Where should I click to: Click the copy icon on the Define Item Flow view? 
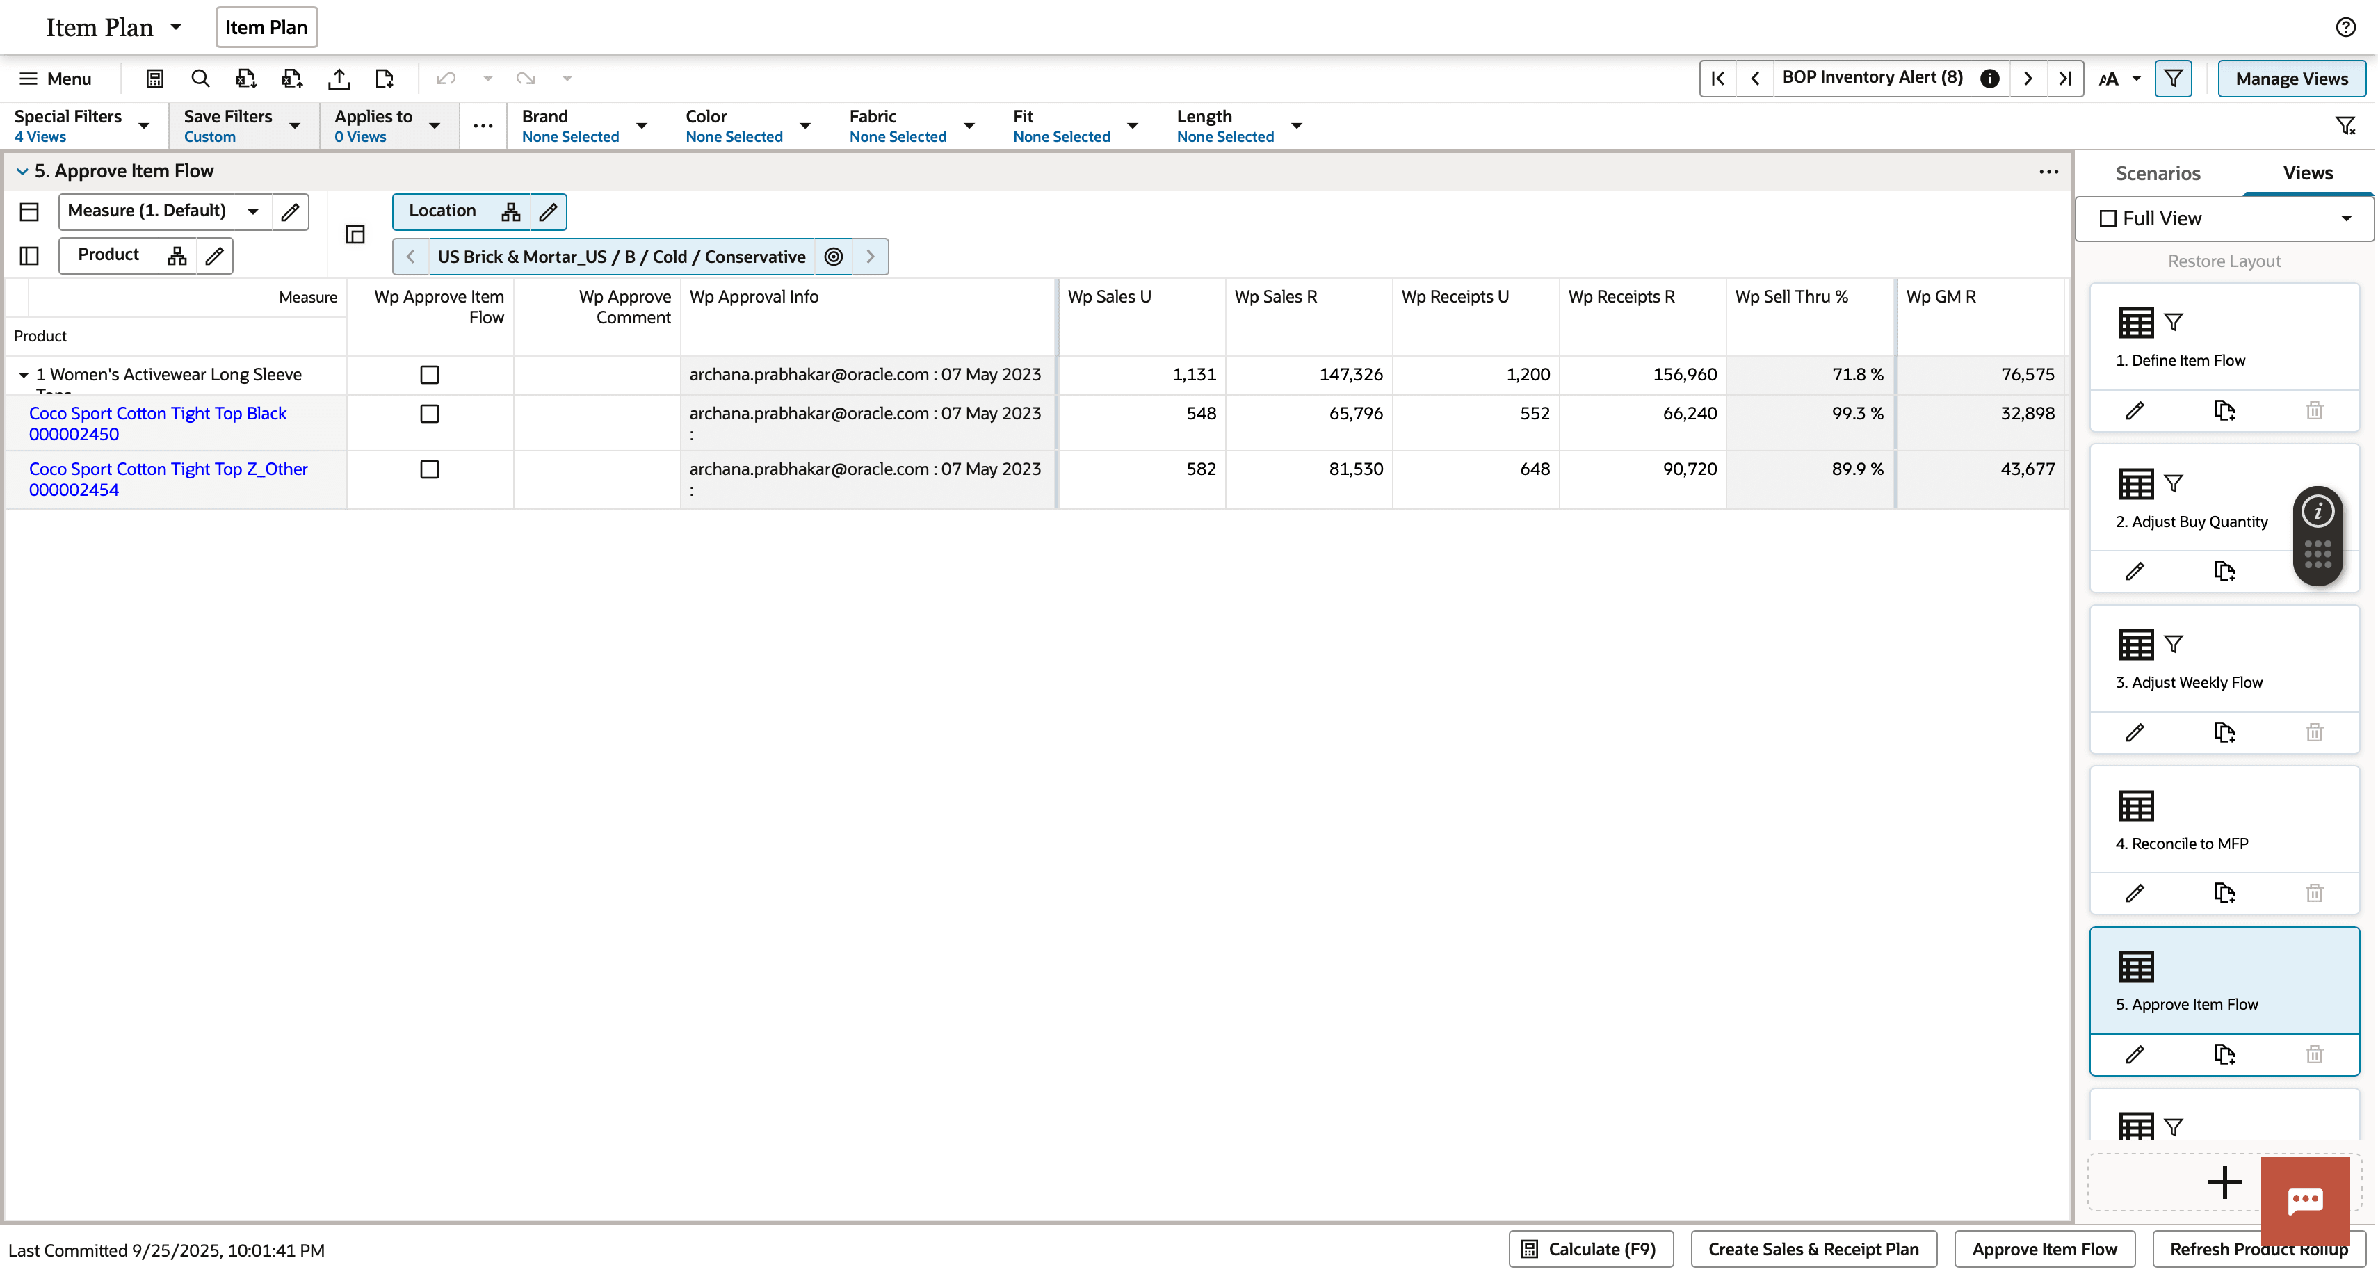click(x=2224, y=411)
